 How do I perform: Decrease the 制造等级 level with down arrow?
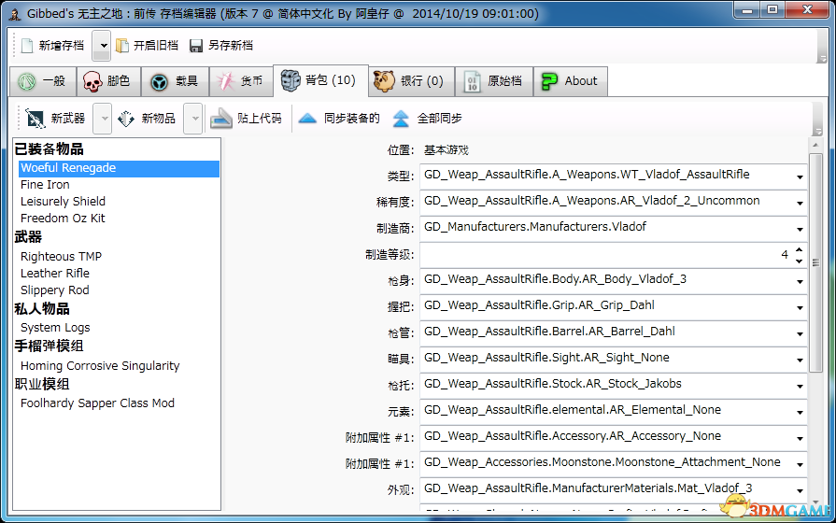[x=799, y=261]
